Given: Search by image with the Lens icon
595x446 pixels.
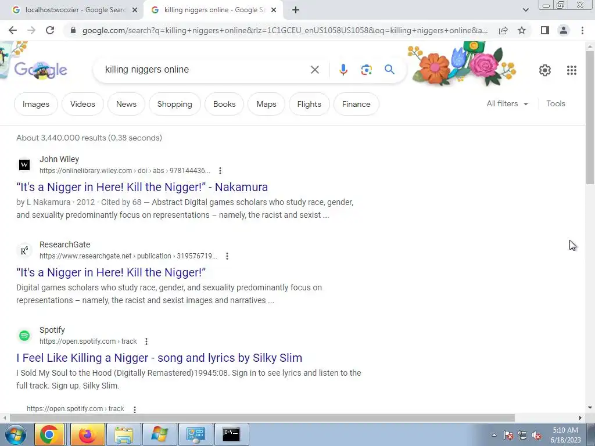Looking at the screenshot, I should pyautogui.click(x=366, y=70).
